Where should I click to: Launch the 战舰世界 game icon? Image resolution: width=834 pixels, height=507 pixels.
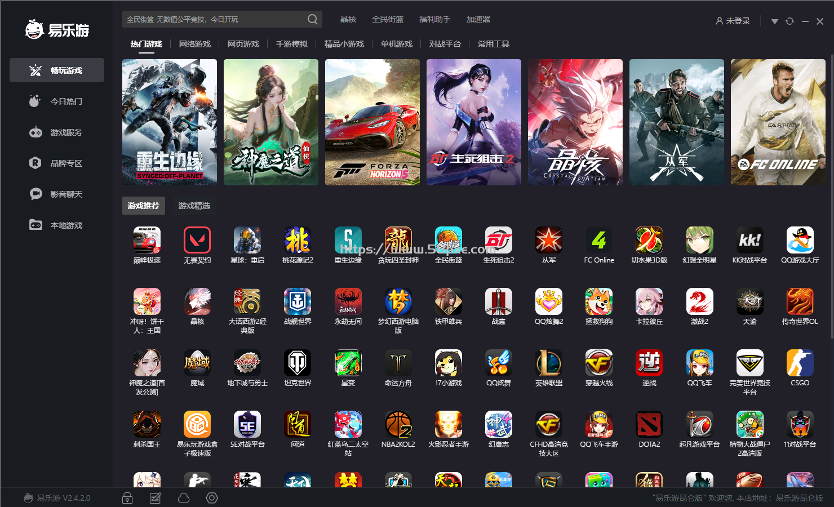pos(298,301)
